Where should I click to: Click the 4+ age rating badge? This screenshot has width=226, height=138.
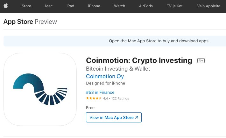[201, 61]
